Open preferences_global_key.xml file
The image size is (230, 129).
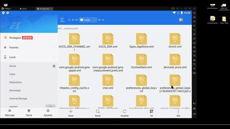click(x=141, y=83)
